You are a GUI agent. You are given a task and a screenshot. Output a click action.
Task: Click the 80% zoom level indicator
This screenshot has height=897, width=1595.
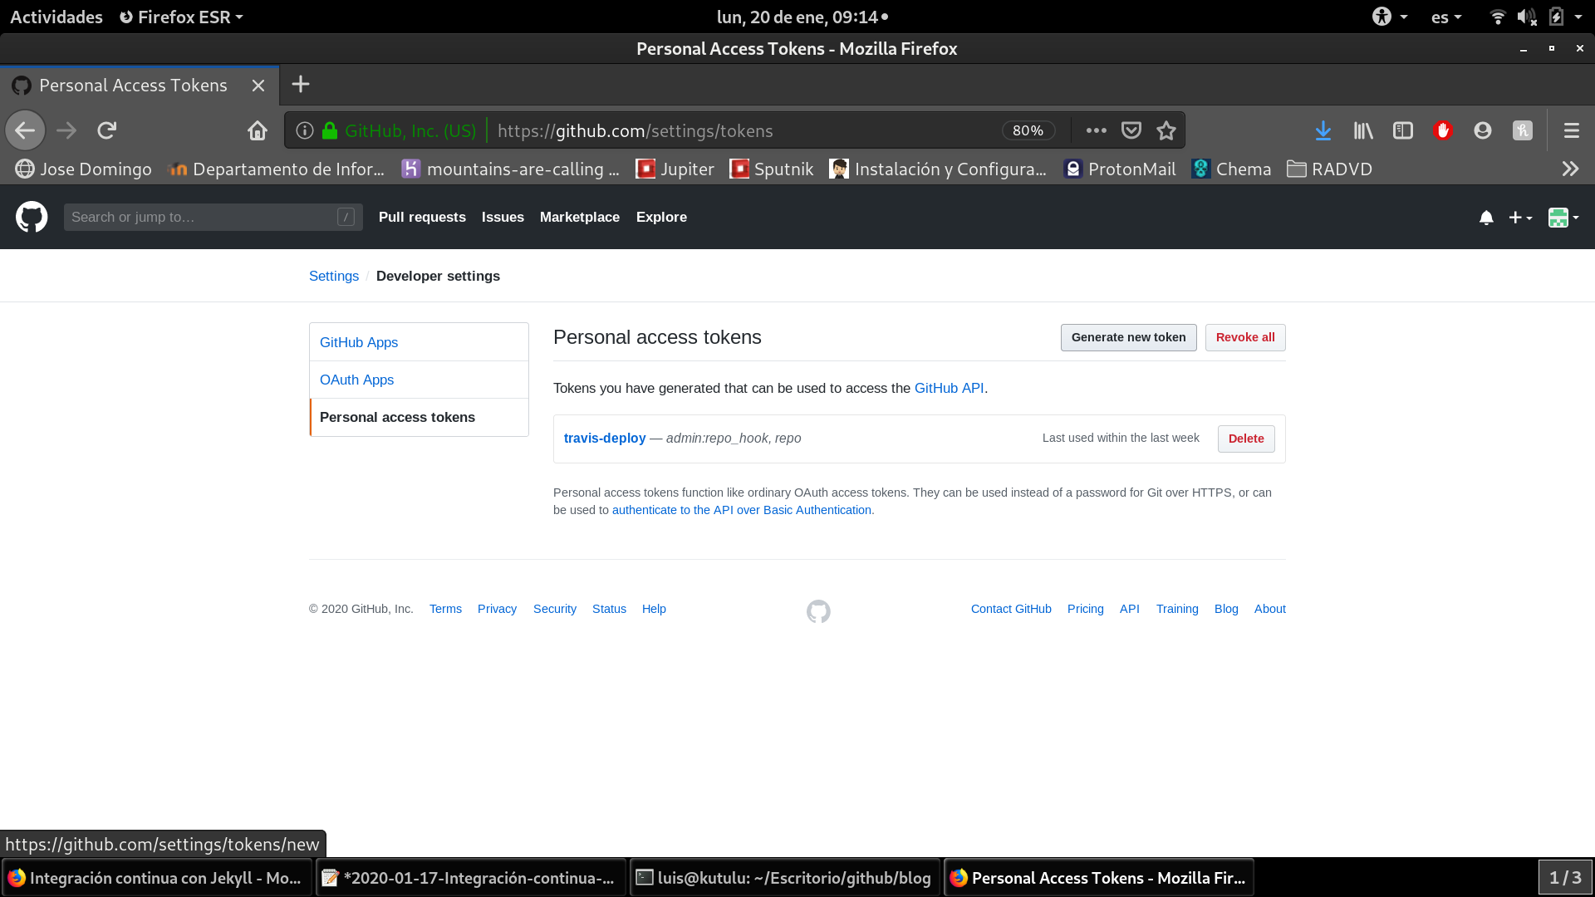point(1028,130)
